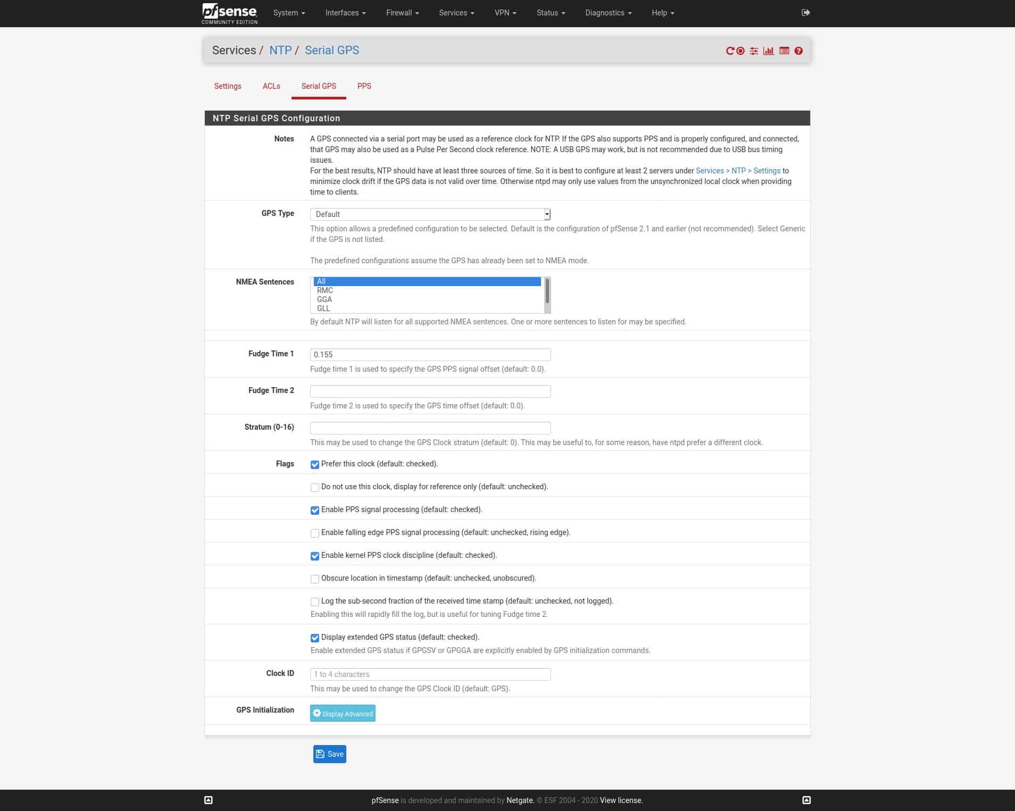Switch to the Settings tab
This screenshot has height=811, width=1015.
[x=228, y=86]
